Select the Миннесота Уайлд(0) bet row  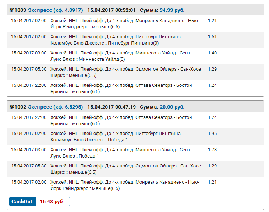pos(125,56)
